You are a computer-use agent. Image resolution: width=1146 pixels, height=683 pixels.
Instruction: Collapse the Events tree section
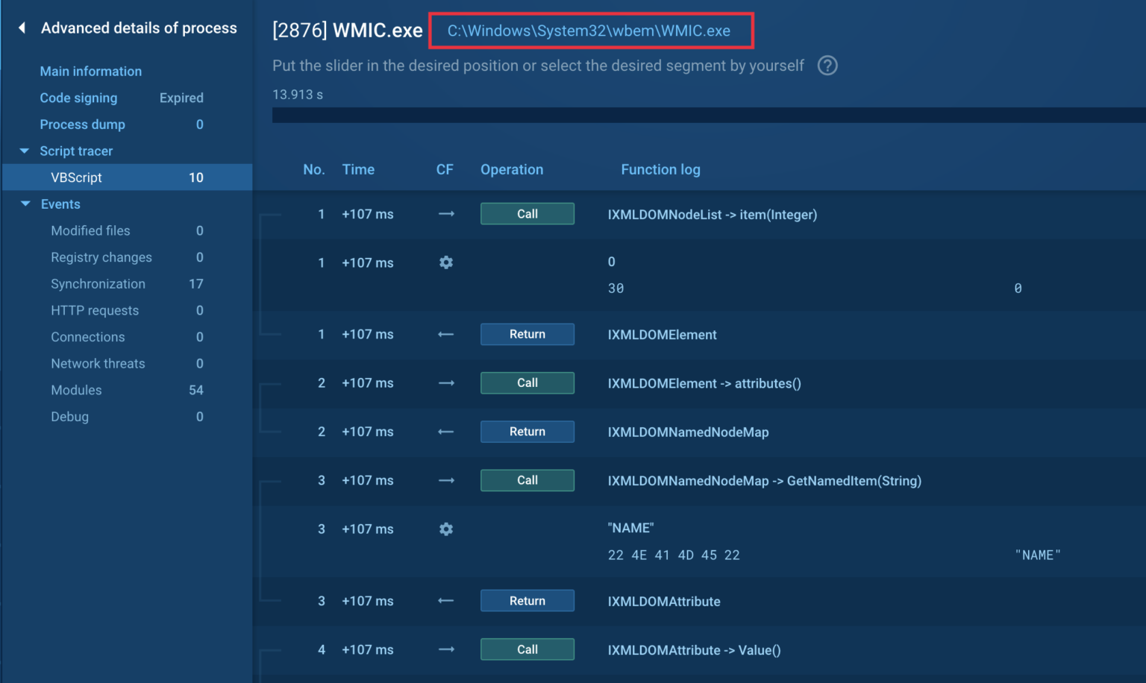(25, 204)
